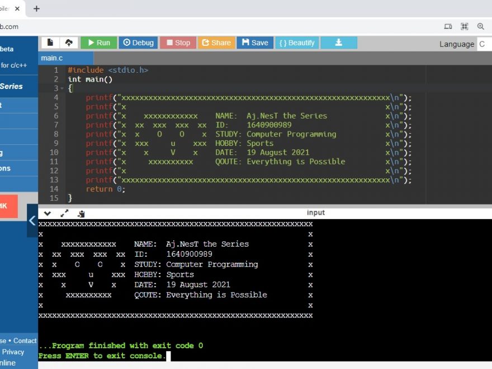Viewport: 492px width, 369px height.
Task: Beautify the source code
Action: (297, 42)
